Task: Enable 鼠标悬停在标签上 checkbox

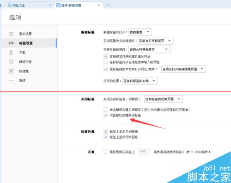Action: pyautogui.click(x=106, y=152)
